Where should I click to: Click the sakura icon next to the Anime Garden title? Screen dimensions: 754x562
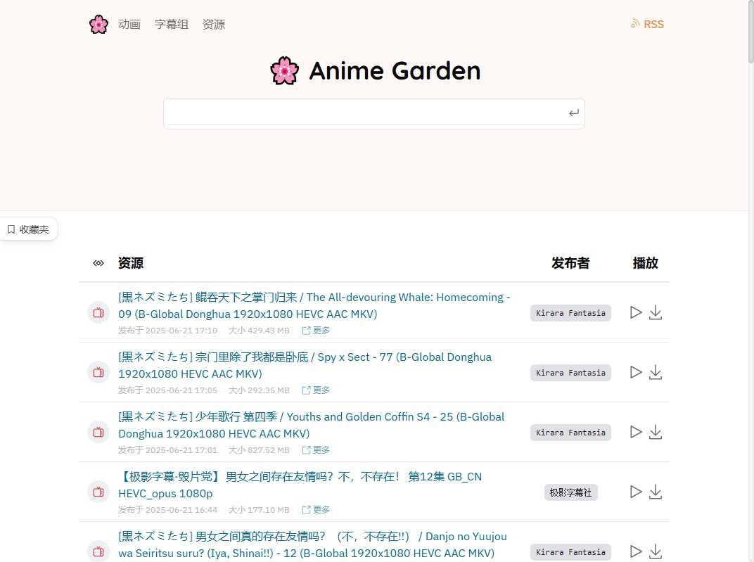[x=284, y=70]
